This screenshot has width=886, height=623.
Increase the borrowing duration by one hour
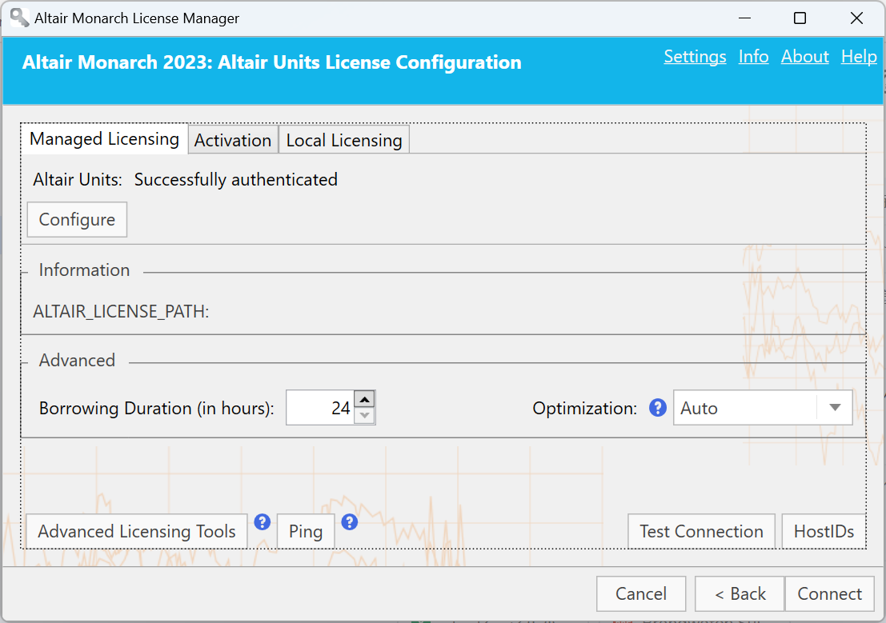coord(365,399)
